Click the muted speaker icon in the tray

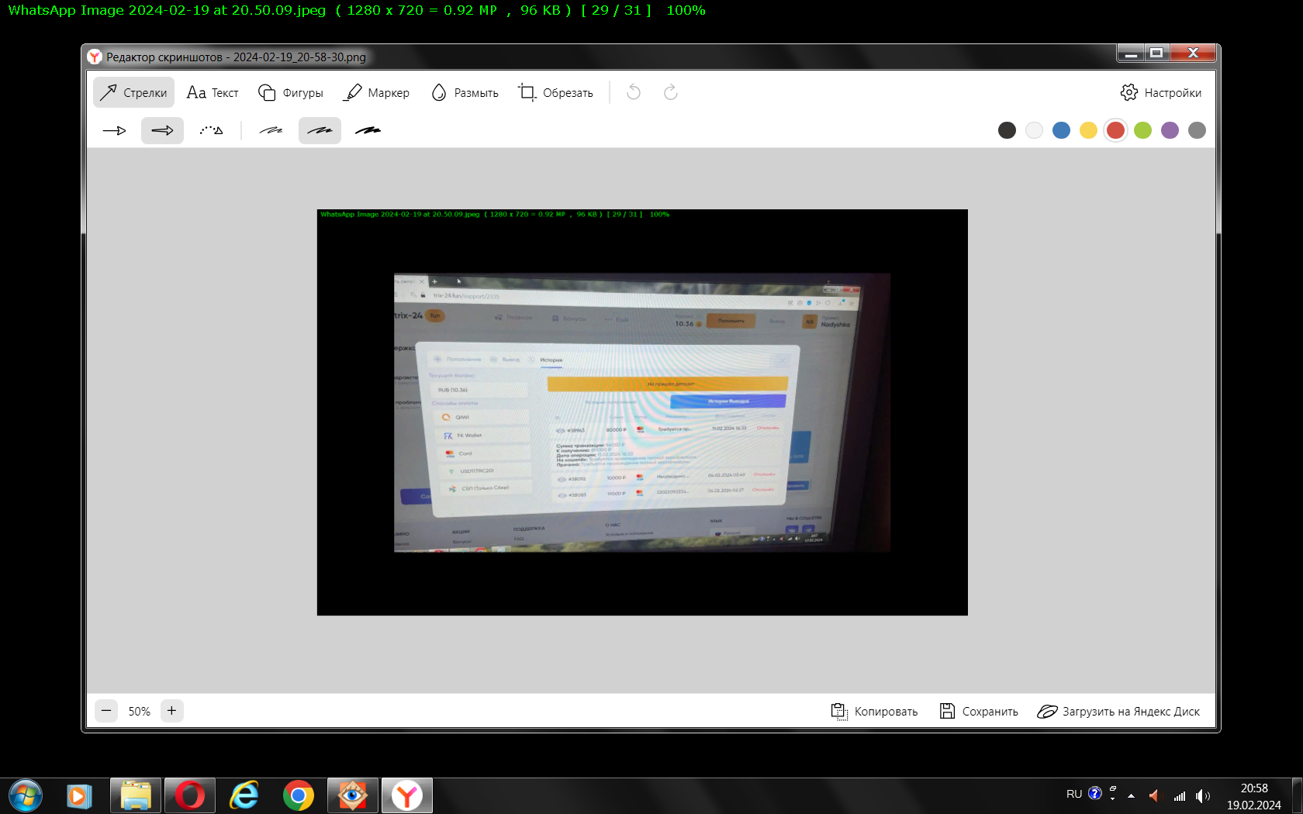click(x=1154, y=795)
